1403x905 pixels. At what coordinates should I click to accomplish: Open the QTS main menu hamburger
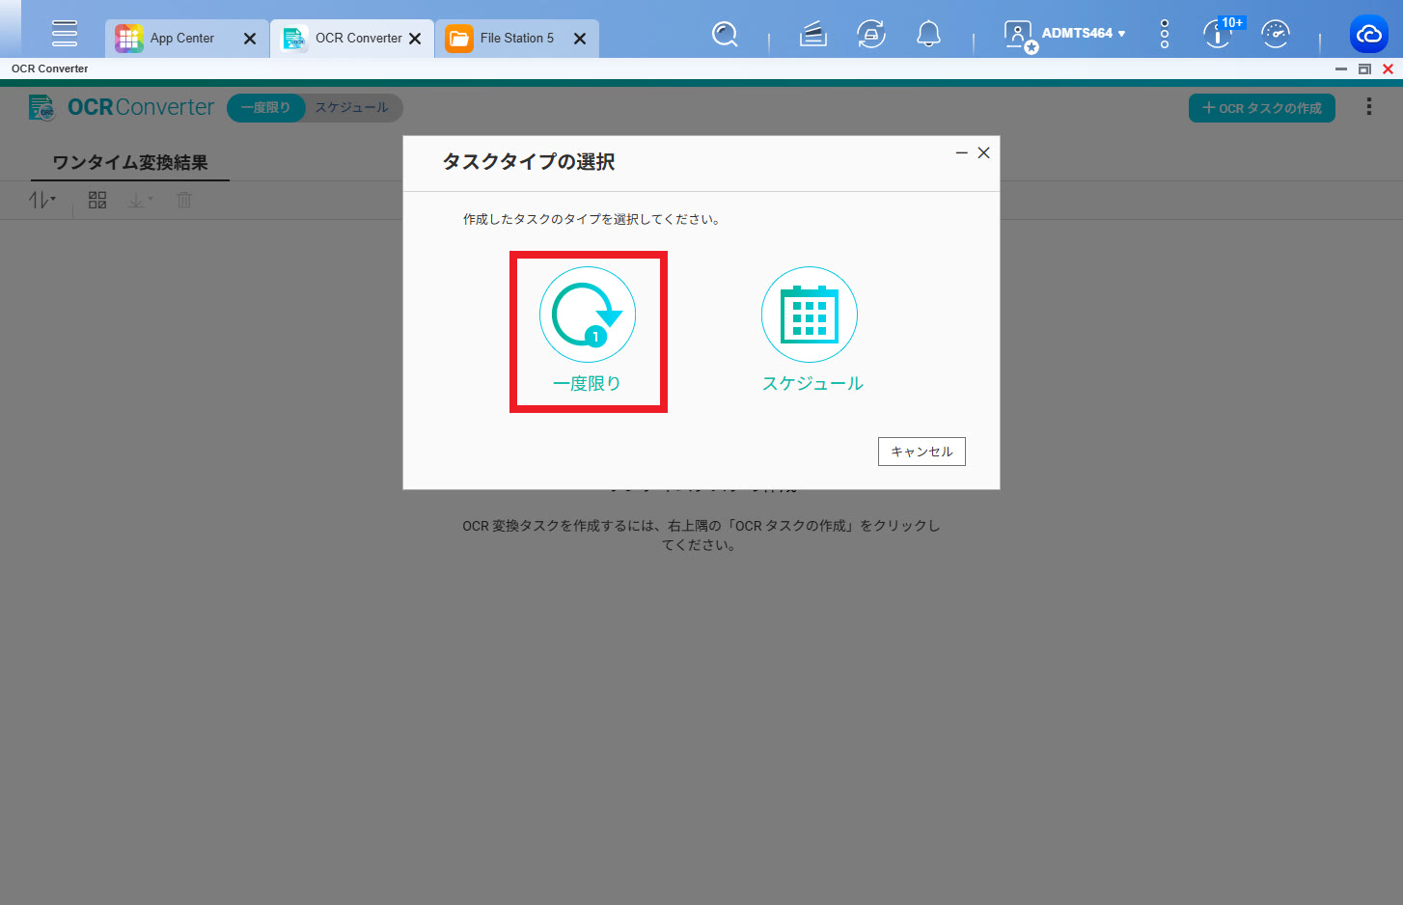click(x=65, y=33)
